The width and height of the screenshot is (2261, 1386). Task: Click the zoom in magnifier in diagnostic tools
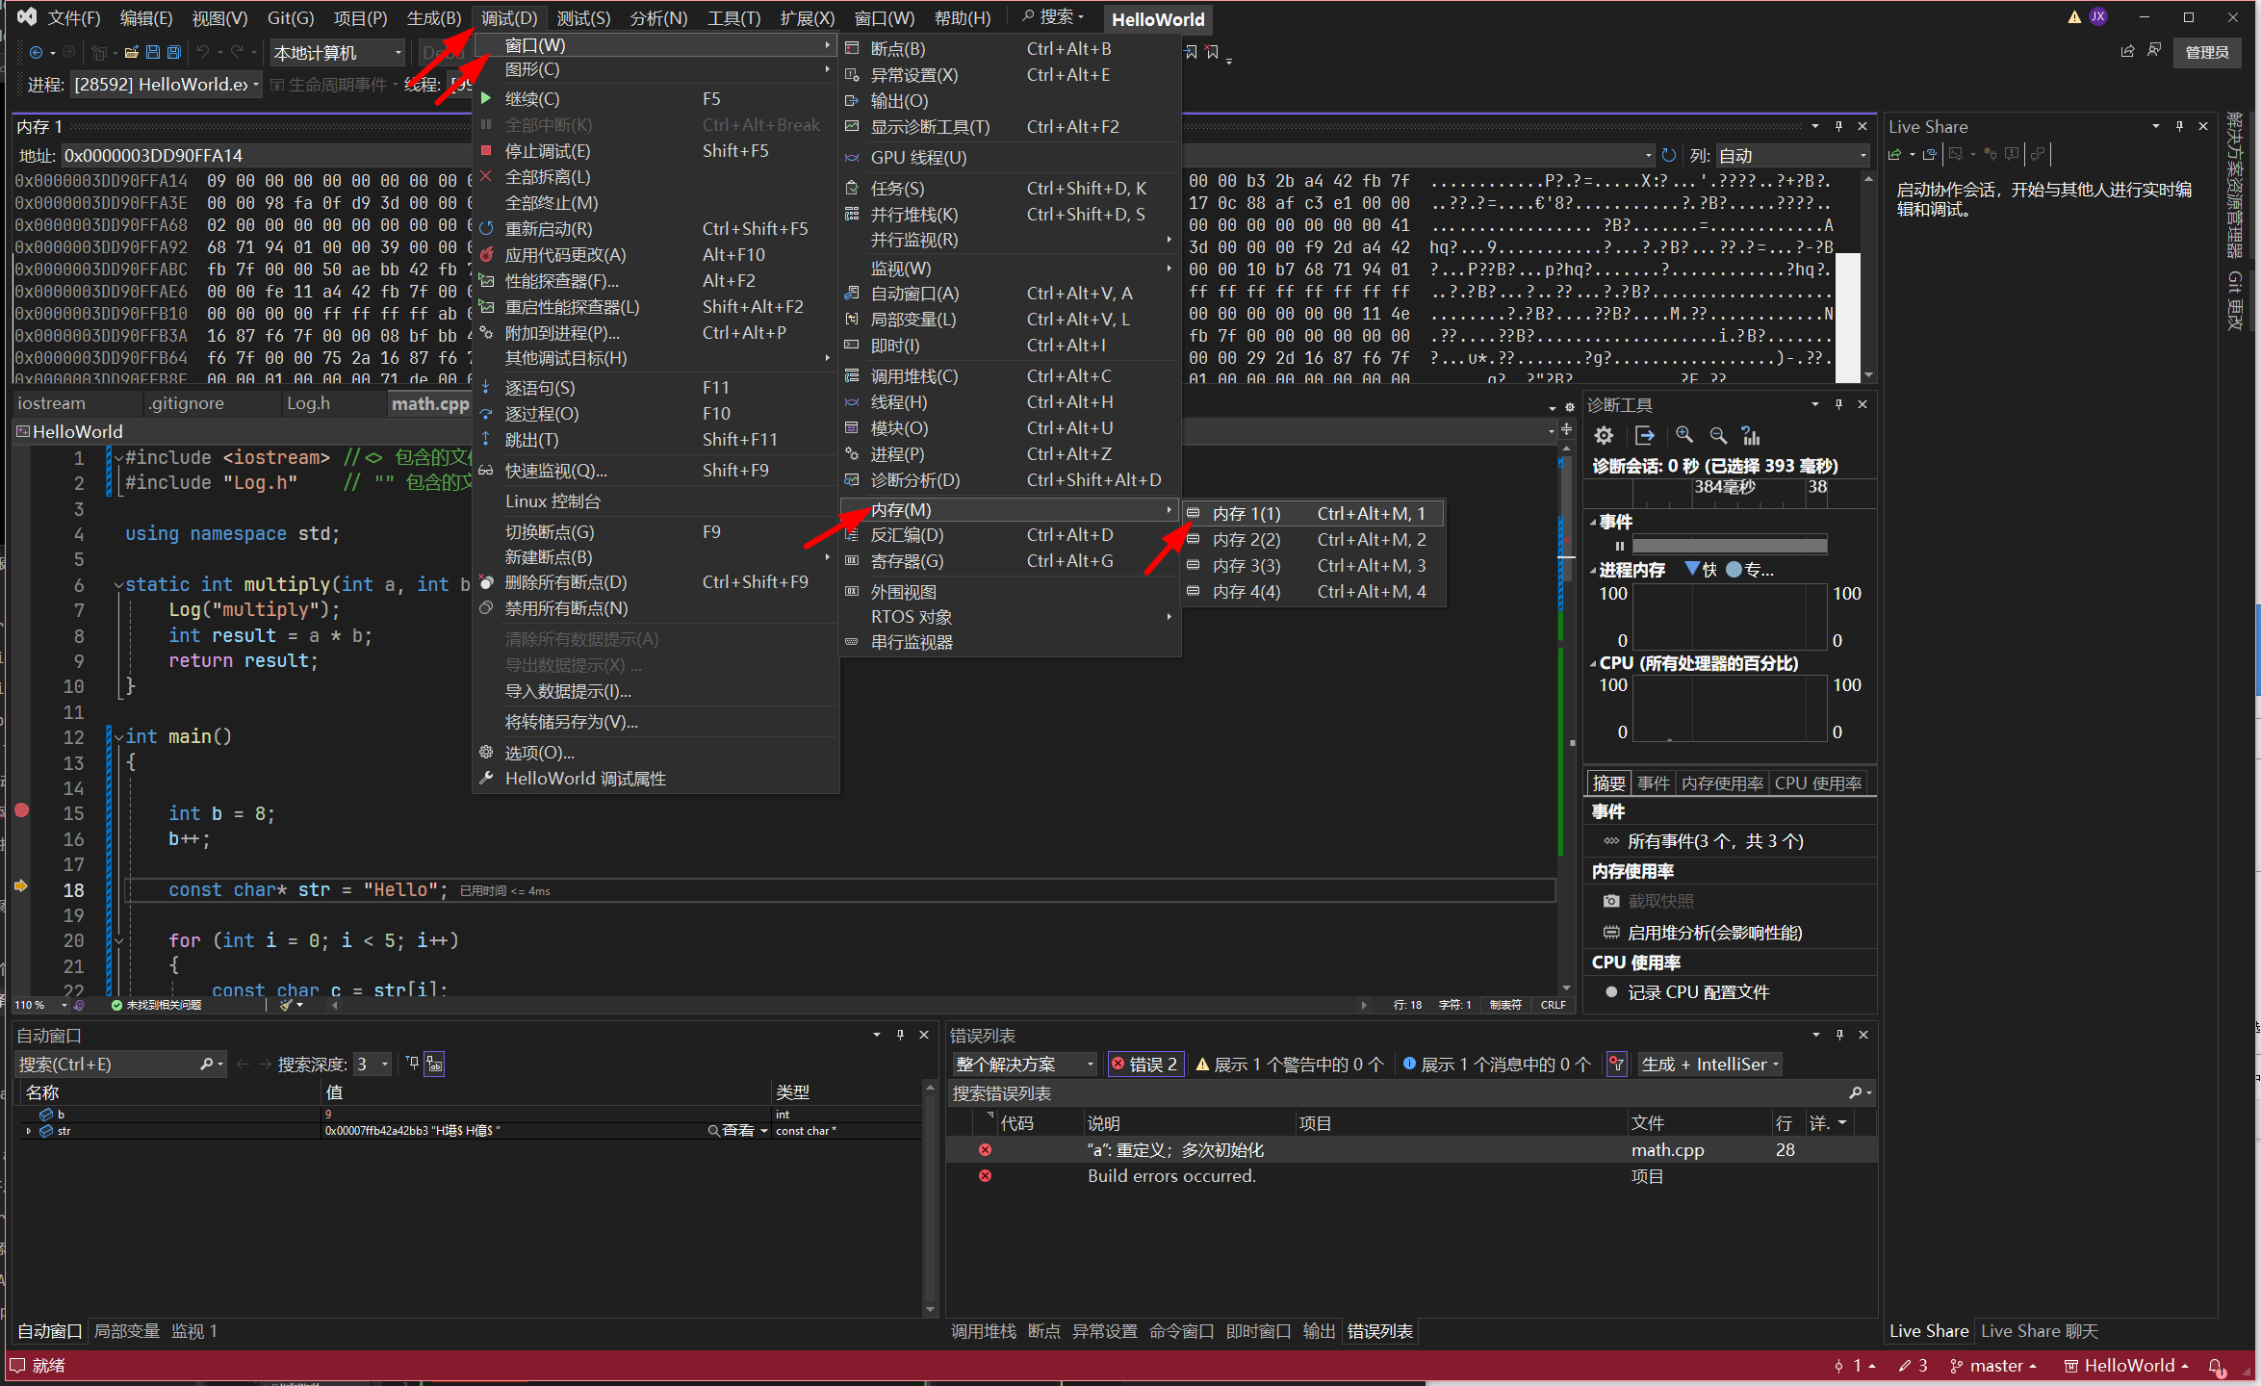click(x=1683, y=435)
